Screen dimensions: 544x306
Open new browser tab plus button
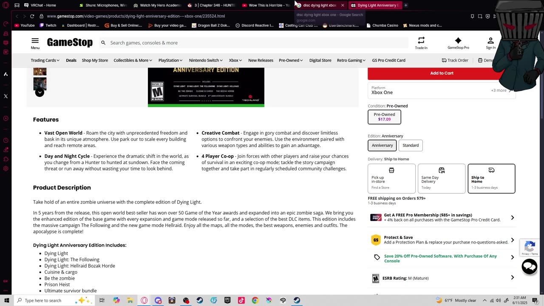coord(406,5)
